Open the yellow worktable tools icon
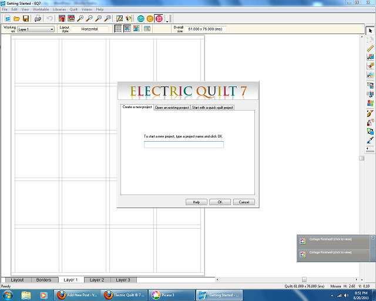The image size is (376, 301). coord(119,18)
